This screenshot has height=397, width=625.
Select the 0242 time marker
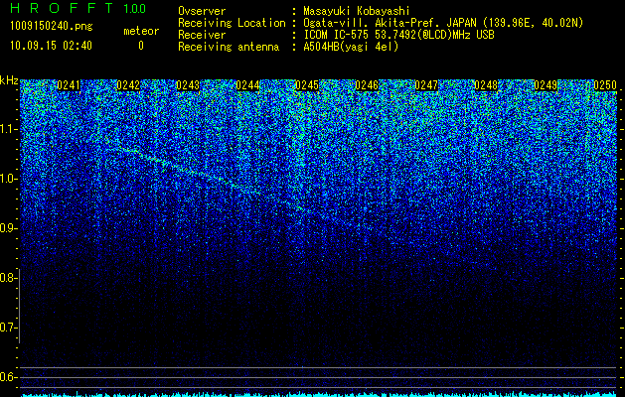pyautogui.click(x=128, y=85)
